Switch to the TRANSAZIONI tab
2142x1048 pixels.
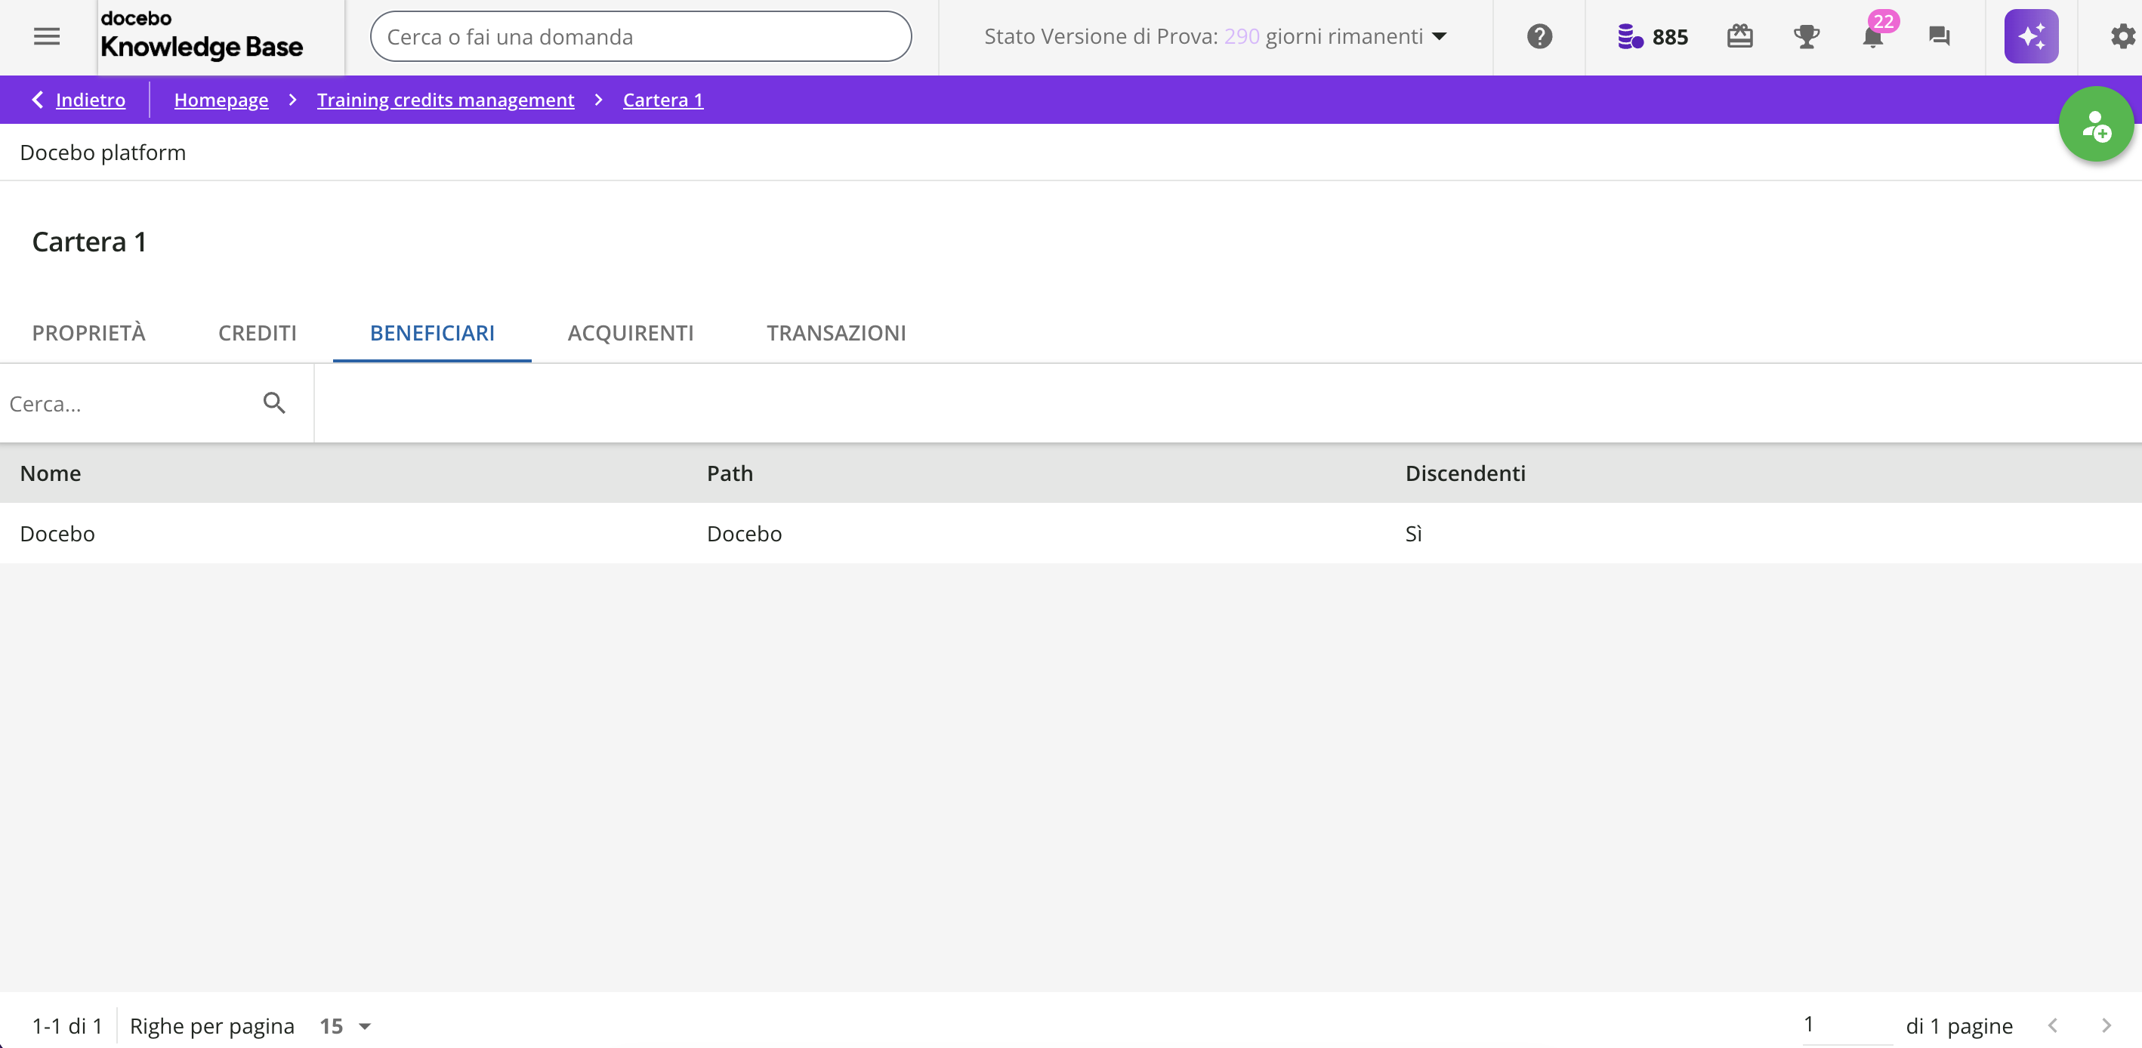point(835,332)
